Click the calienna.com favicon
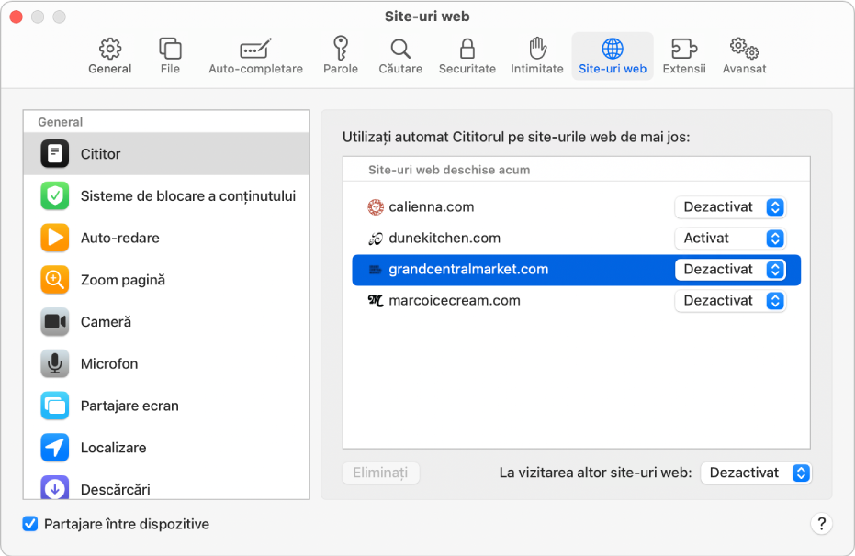 (x=375, y=207)
